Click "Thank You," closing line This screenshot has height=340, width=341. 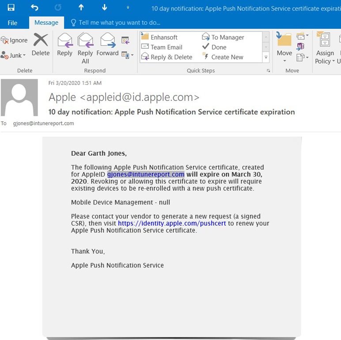pyautogui.click(x=88, y=251)
